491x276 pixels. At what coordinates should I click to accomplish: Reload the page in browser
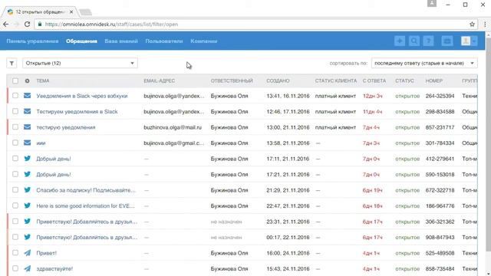pyautogui.click(x=27, y=24)
